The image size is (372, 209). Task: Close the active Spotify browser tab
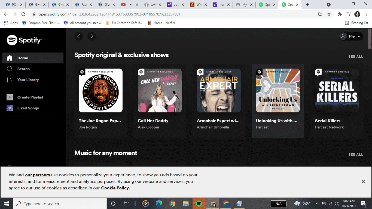click(x=297, y=5)
